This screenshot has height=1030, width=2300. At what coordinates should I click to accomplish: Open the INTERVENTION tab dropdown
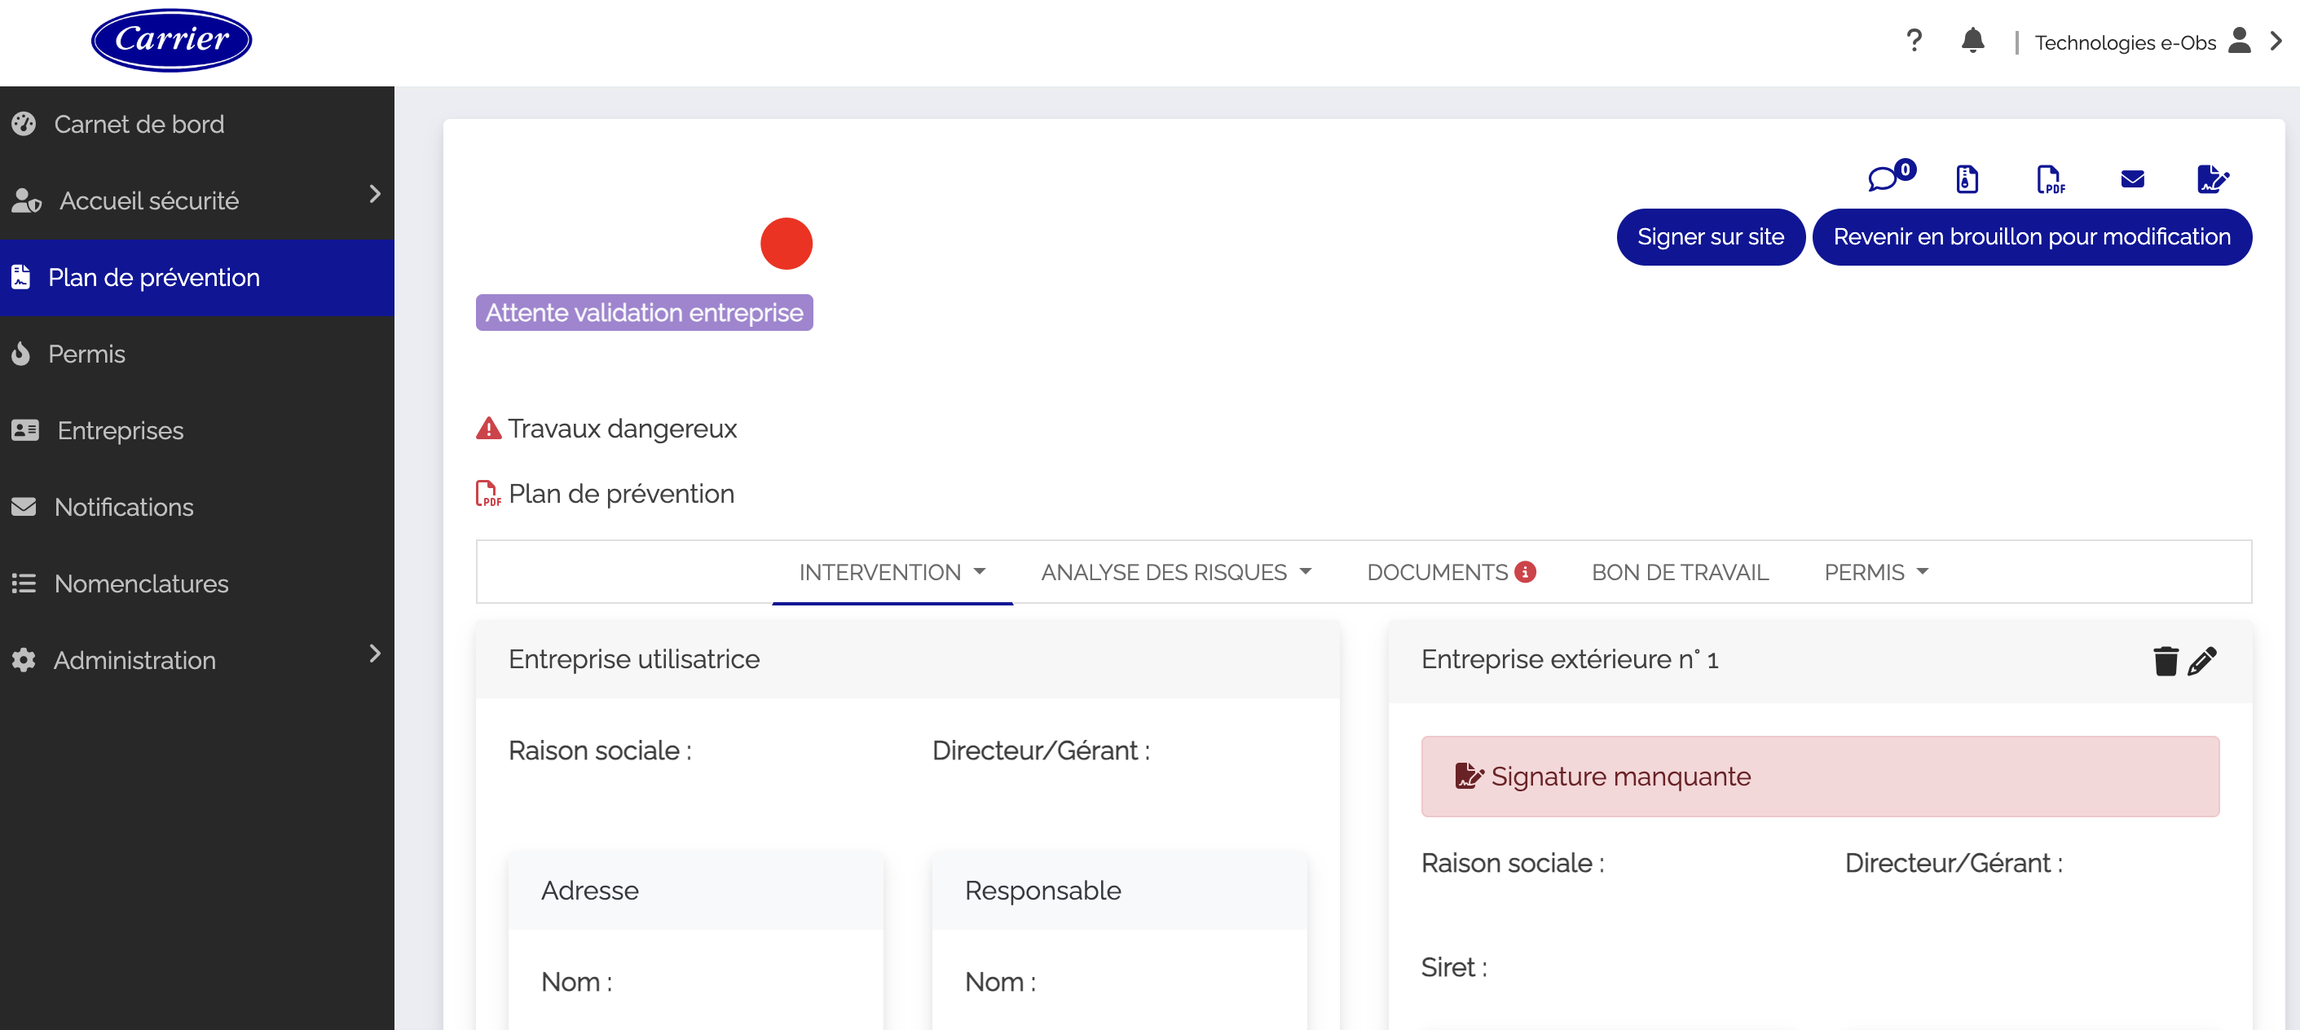point(892,572)
